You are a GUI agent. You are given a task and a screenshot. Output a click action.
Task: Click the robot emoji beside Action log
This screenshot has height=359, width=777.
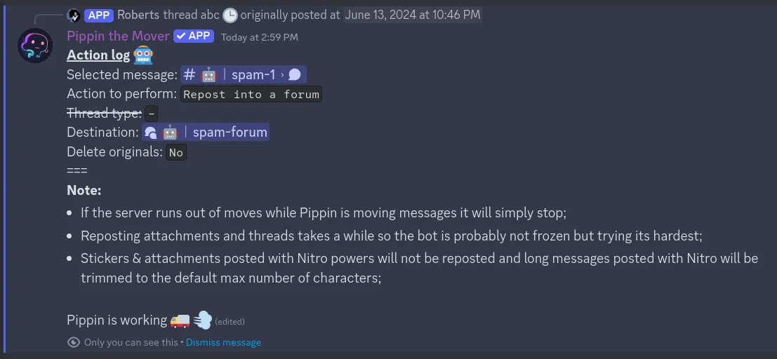pyautogui.click(x=142, y=55)
